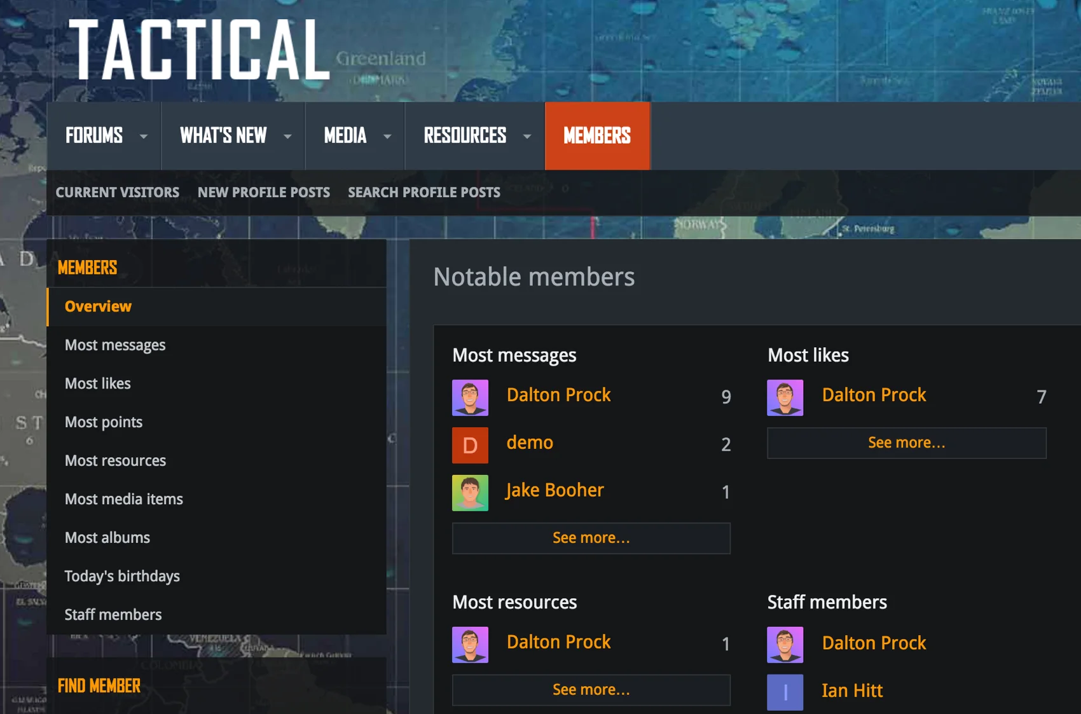Click Dalton Prock's avatar under Staff members
1081x714 pixels.
click(x=785, y=645)
